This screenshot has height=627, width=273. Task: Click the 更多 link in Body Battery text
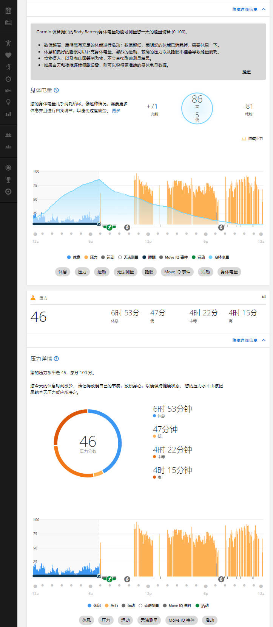click(116, 111)
